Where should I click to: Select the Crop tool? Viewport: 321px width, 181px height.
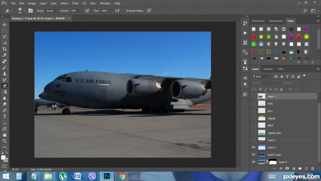(x=4, y=49)
